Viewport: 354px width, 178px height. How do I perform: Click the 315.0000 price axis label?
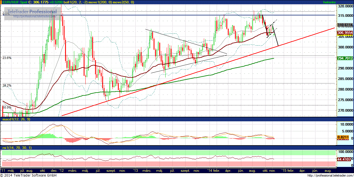point(346,15)
